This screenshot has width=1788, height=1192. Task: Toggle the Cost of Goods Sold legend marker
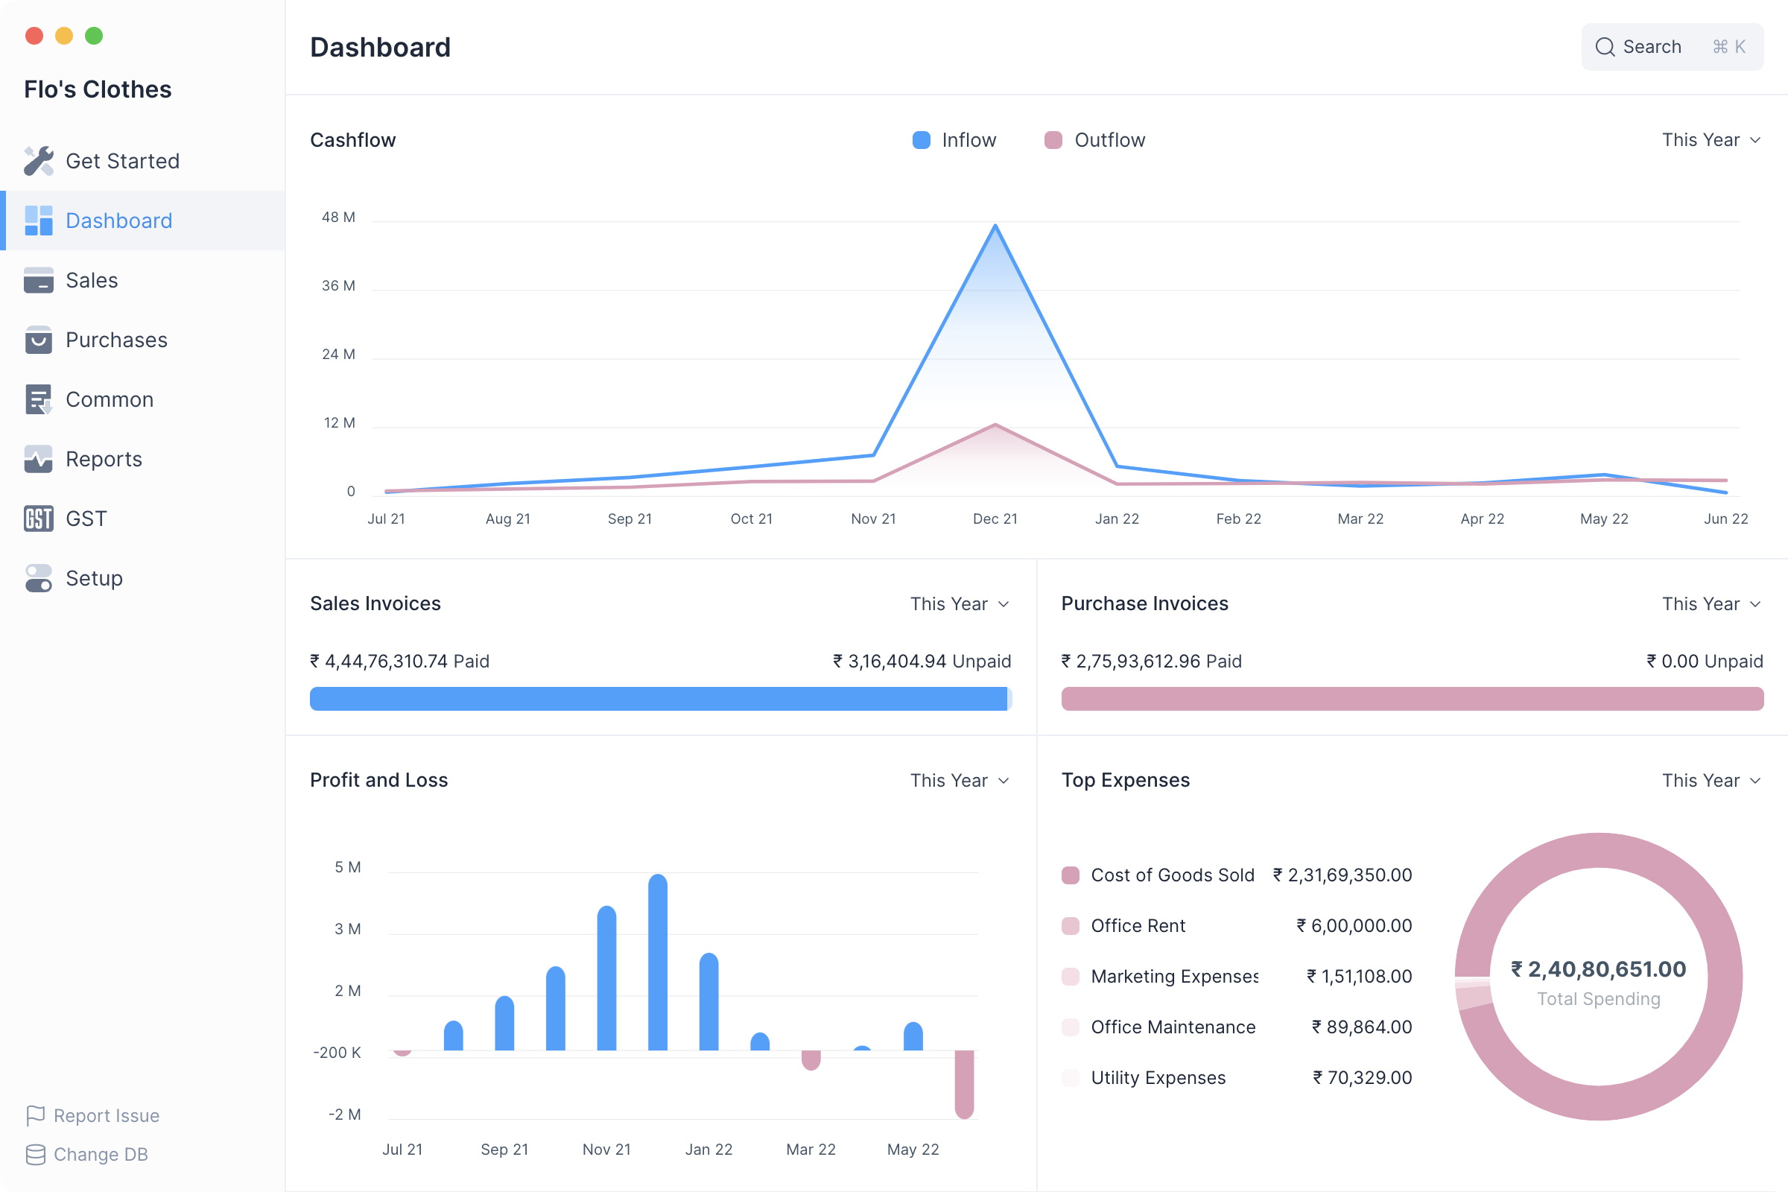[x=1071, y=875]
